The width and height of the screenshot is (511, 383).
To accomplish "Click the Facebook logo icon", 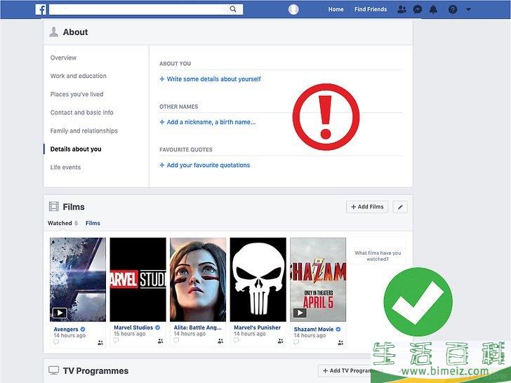I will click(41, 9).
